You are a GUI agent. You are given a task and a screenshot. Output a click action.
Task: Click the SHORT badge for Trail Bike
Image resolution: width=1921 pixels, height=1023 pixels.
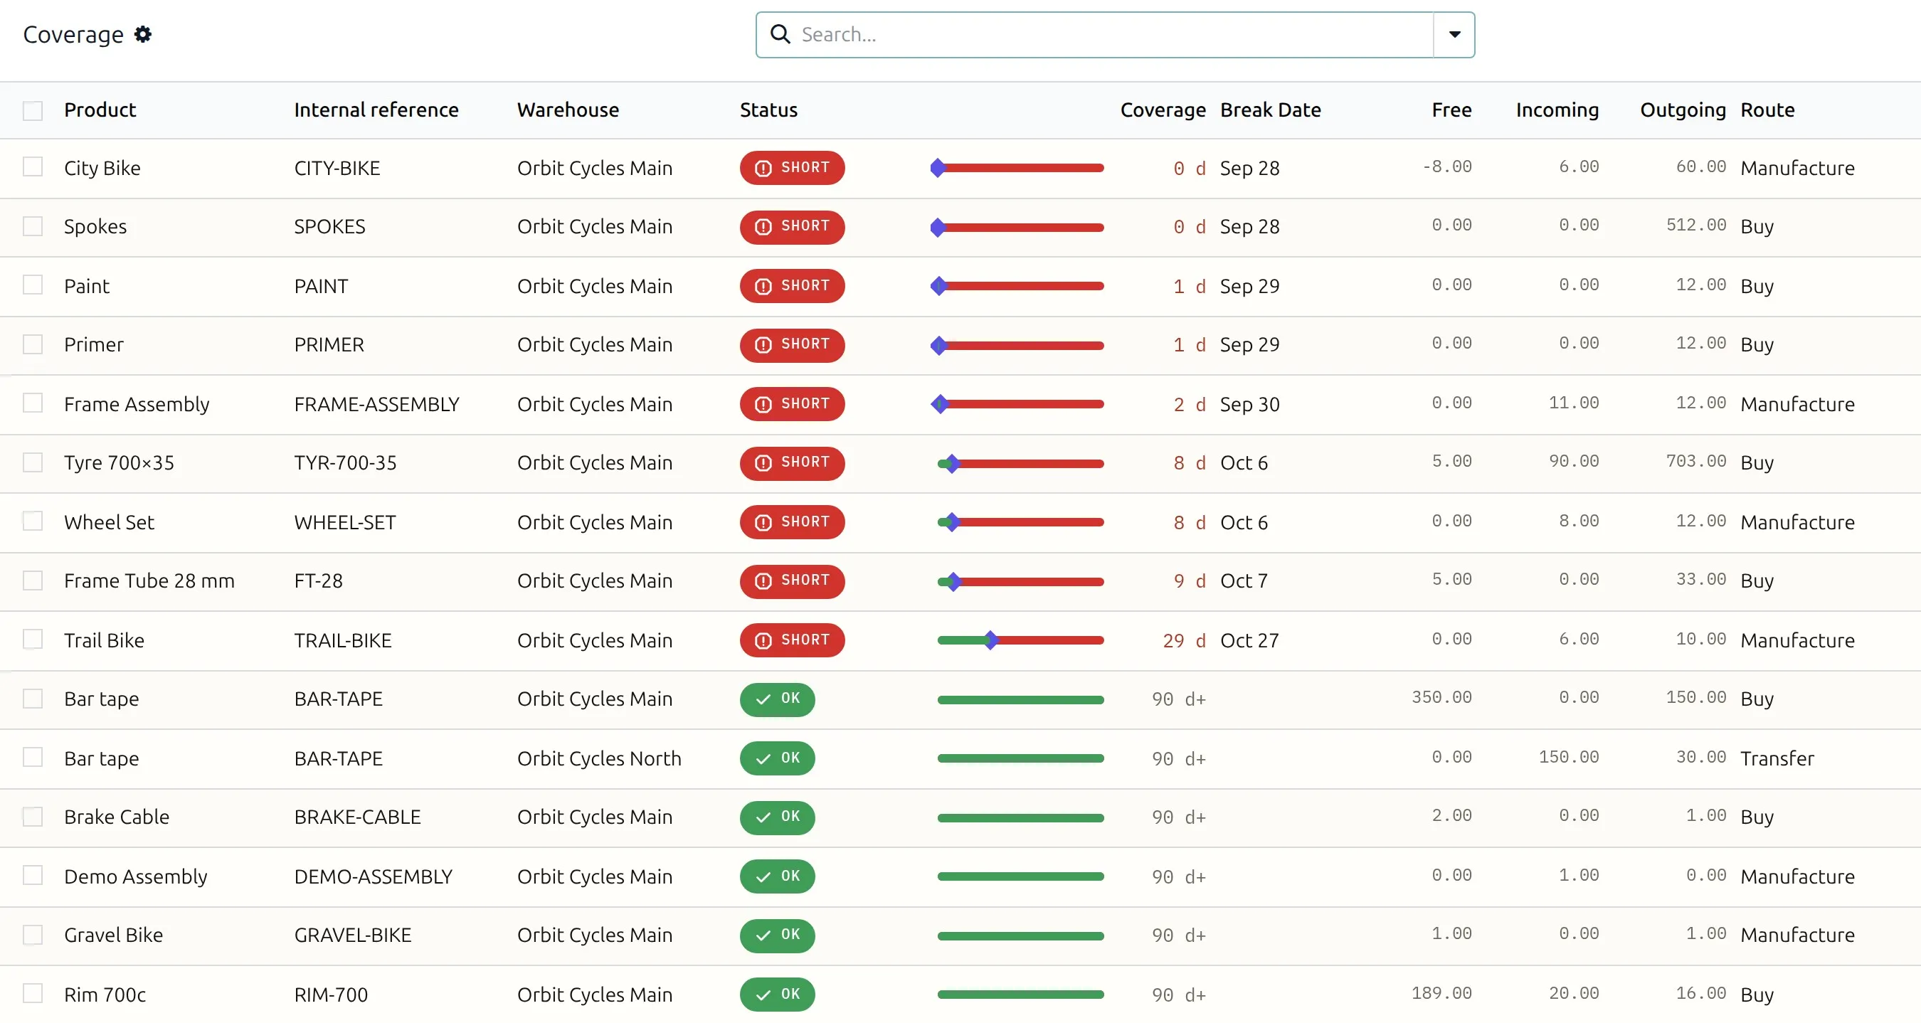[792, 640]
